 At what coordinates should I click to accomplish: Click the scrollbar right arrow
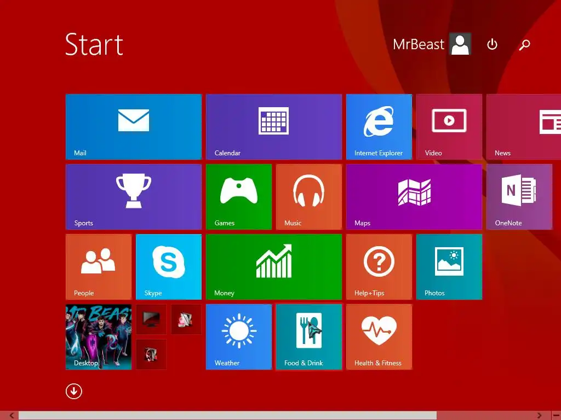click(539, 416)
